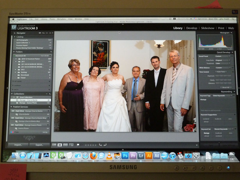The image size is (240, 180).
Task: Click the Lr logo identity plate
Action: 14,27
